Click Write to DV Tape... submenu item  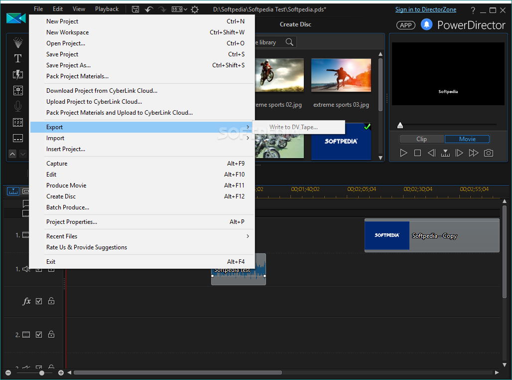298,127
